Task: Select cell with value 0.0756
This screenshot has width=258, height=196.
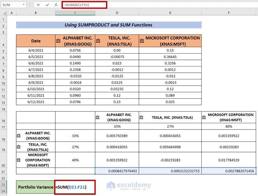Action: coord(75,50)
